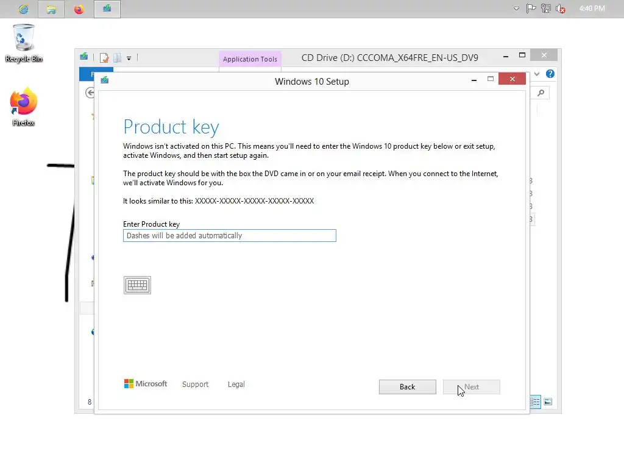Click the Explorer window system icon

(84, 57)
